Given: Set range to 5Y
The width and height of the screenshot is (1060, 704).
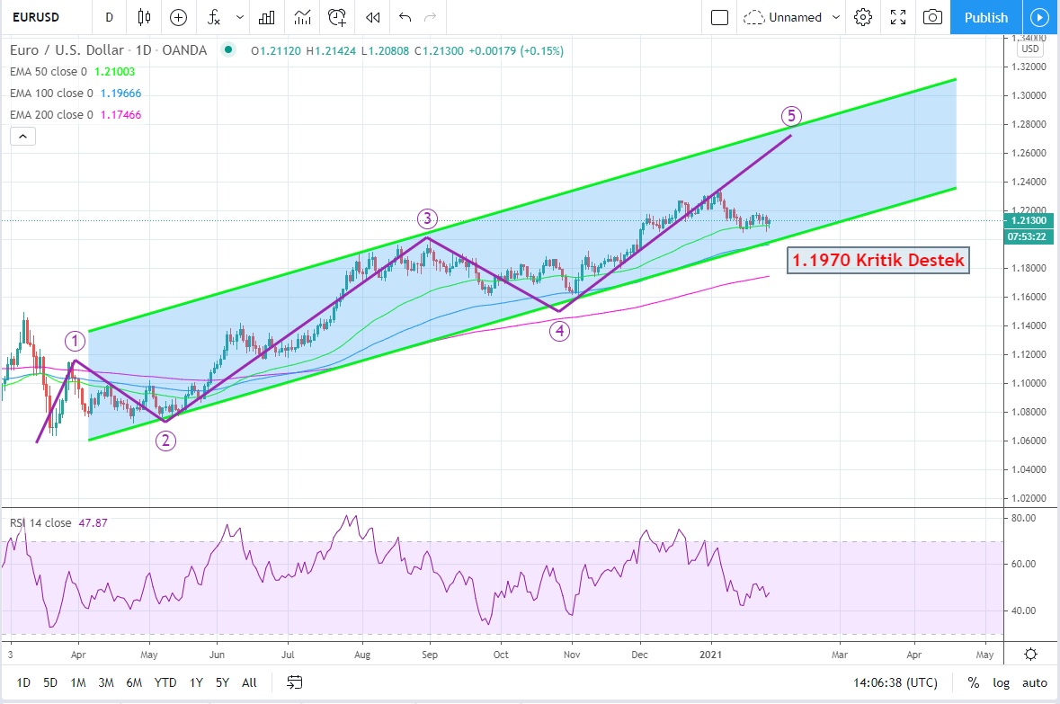Looking at the screenshot, I should (222, 682).
